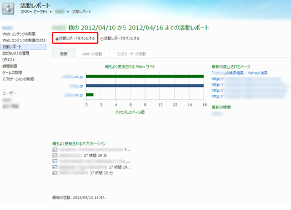Open the 概要 tab
Image resolution: width=291 pixels, height=210 pixels.
pos(63,54)
